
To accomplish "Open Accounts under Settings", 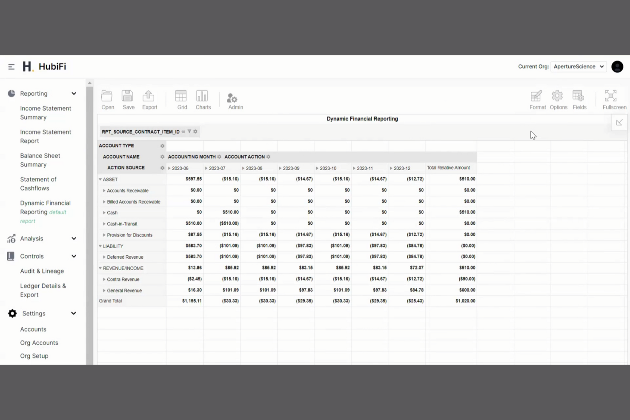I will [33, 329].
